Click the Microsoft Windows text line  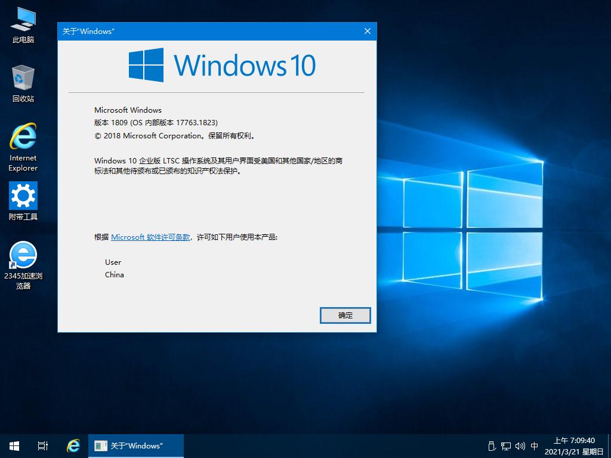point(128,110)
